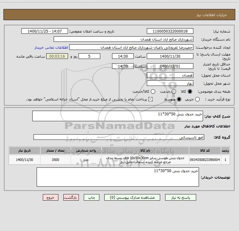Click the واحد شمارش column header

(86, 150)
